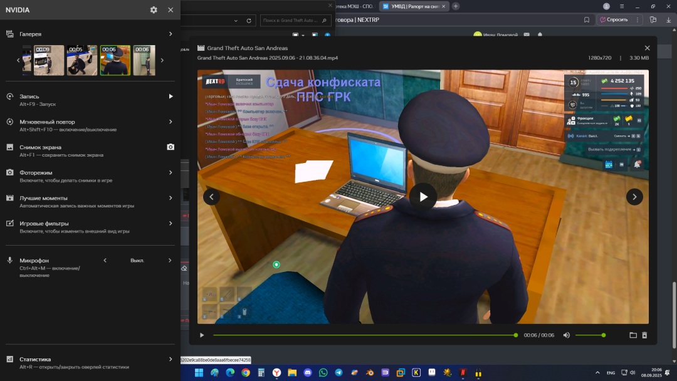Expand the Фоторежим chevron
677x381 pixels.
pos(171,172)
